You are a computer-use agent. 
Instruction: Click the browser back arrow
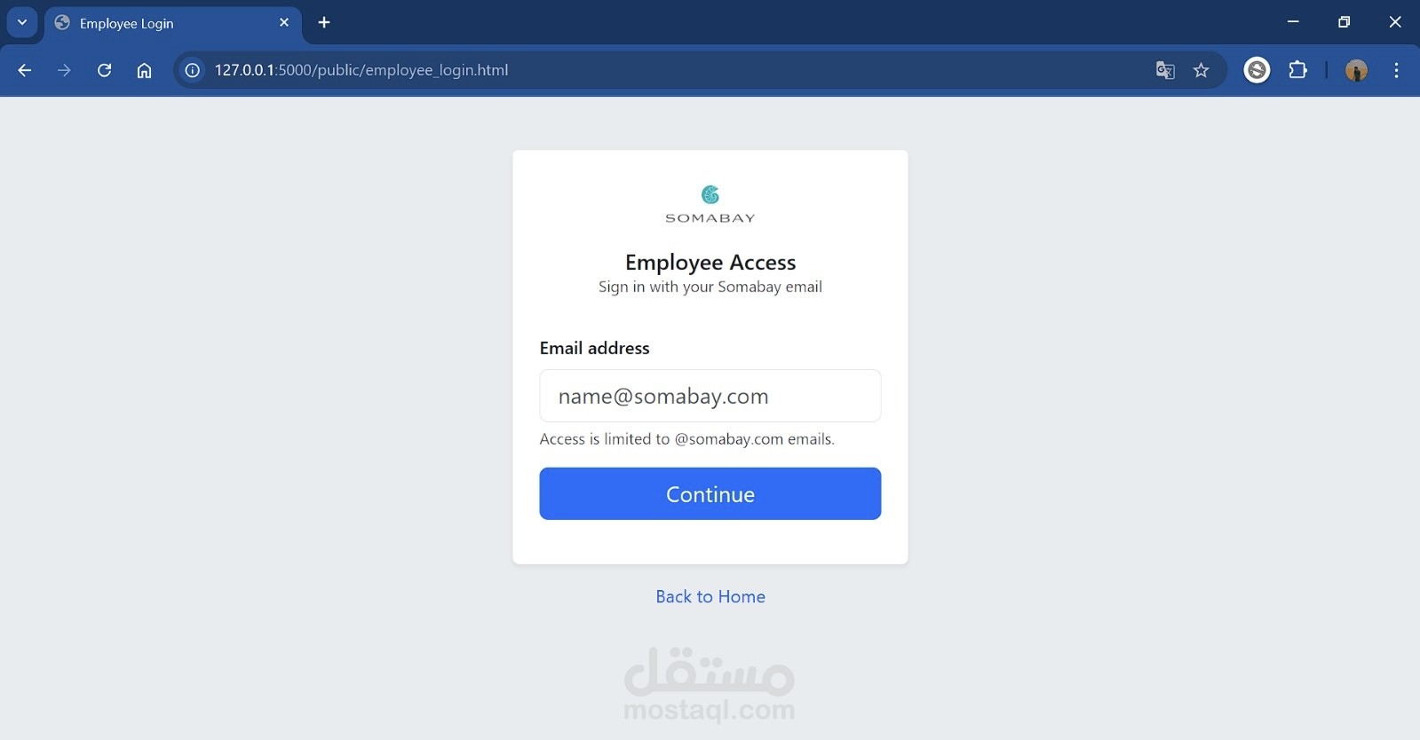25,70
